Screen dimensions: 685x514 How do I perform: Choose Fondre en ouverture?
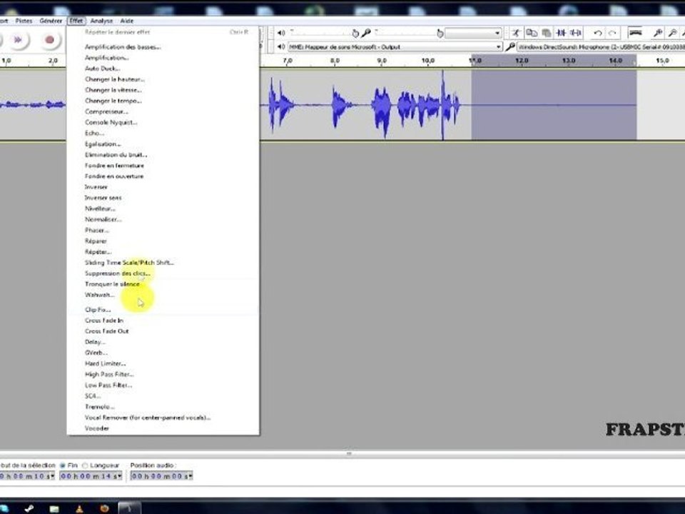pos(163,176)
